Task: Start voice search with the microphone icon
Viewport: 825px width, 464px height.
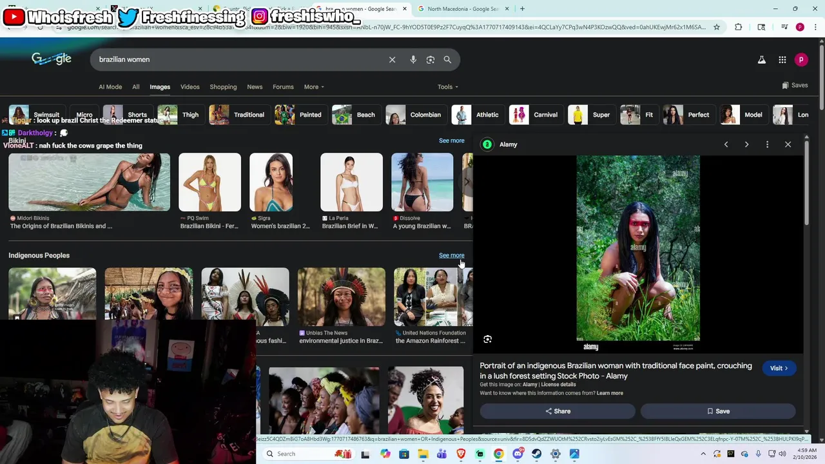Action: tap(413, 59)
